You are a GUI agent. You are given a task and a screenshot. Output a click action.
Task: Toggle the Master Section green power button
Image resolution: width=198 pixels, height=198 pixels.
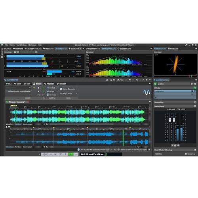pos(156,84)
